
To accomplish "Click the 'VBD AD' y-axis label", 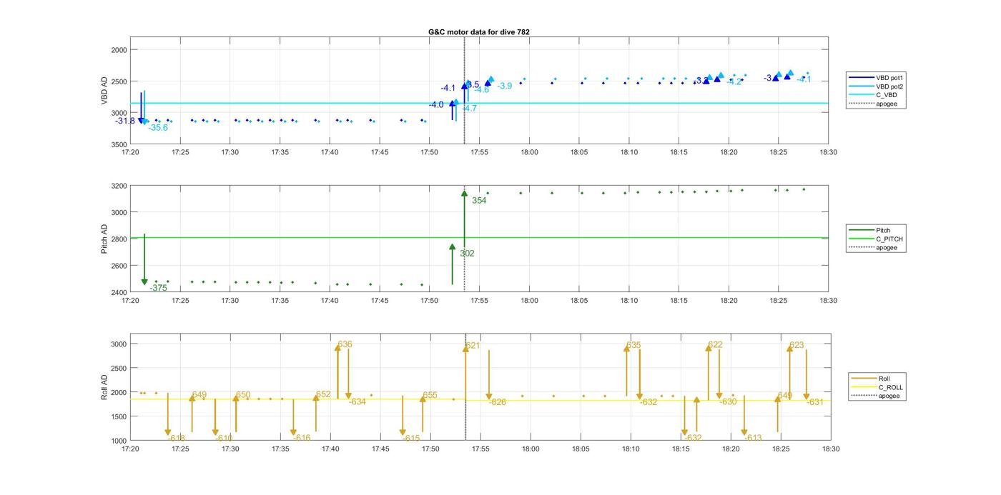I will (104, 91).
